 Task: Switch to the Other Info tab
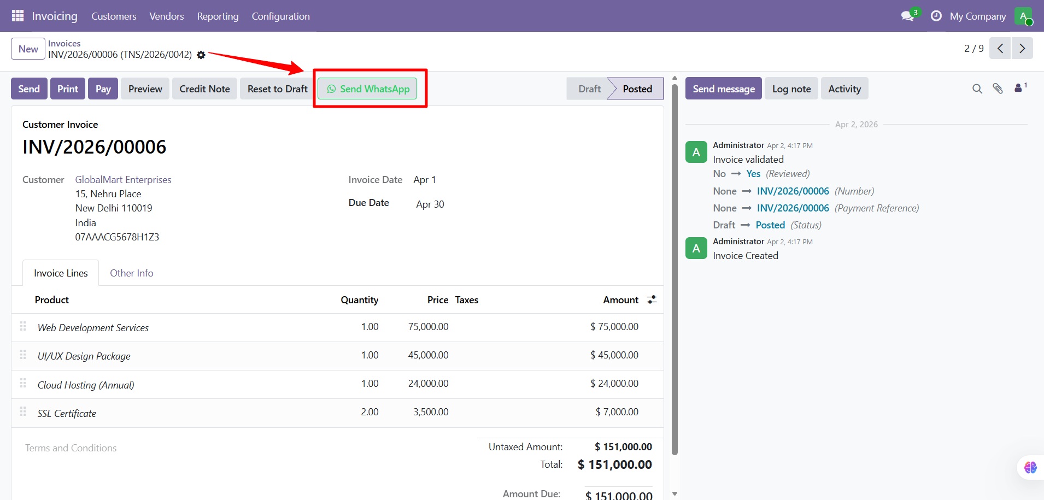pos(131,273)
